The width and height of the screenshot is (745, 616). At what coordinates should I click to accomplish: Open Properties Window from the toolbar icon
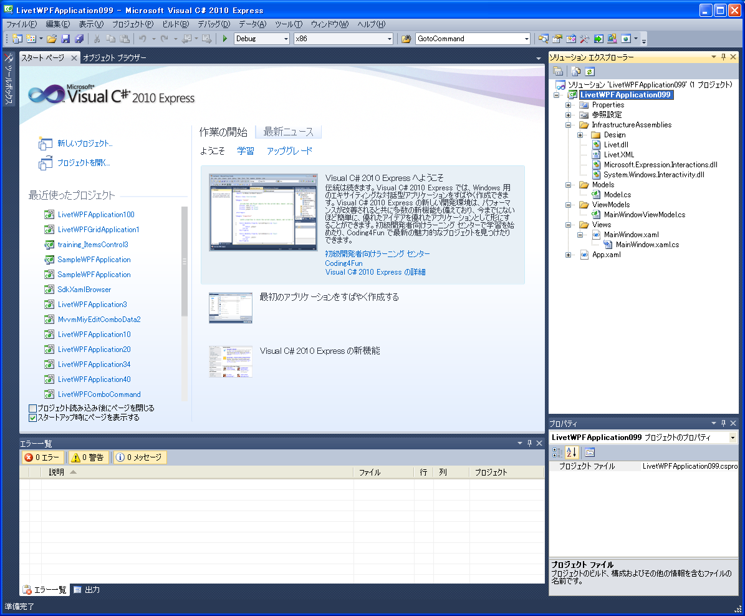click(557, 39)
